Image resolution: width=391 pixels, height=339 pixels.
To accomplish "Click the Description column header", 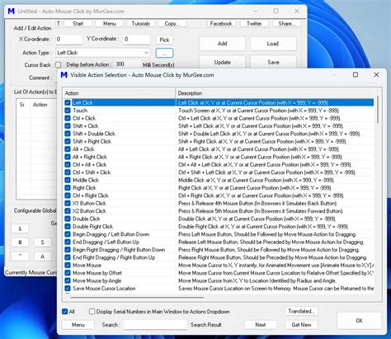I will pyautogui.click(x=275, y=93).
